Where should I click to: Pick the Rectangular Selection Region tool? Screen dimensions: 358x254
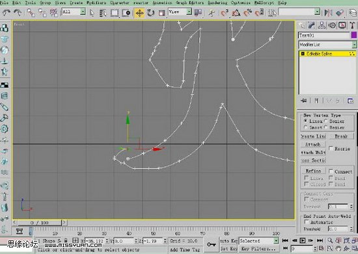tap(115, 13)
